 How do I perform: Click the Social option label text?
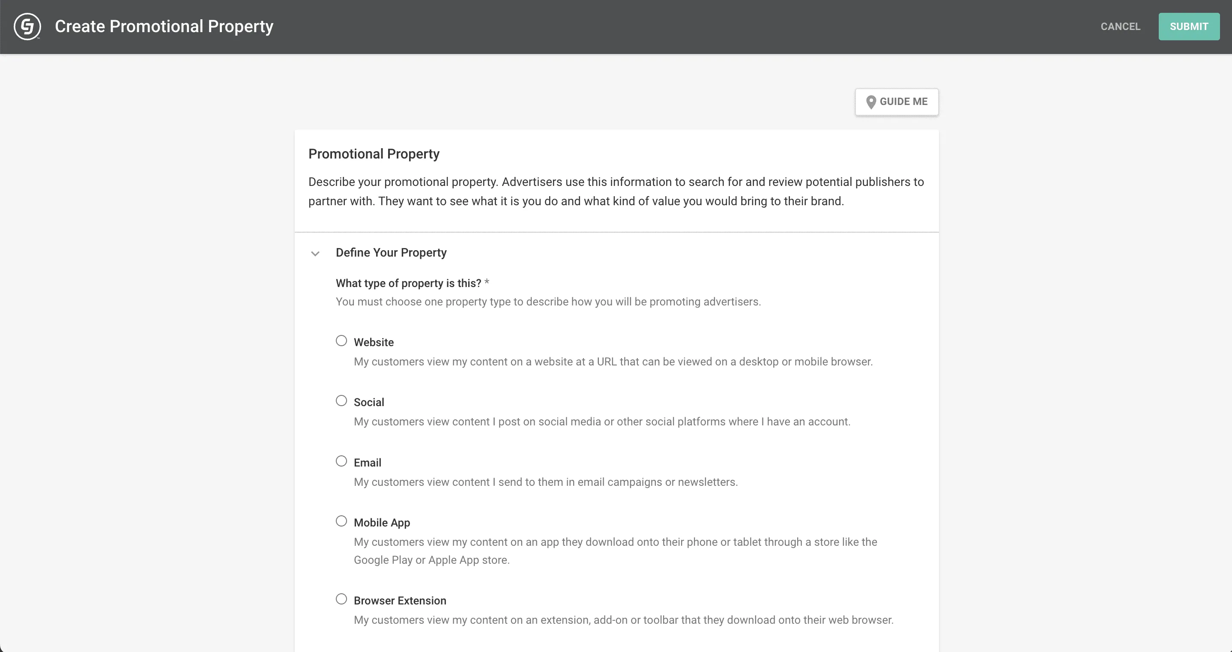tap(369, 402)
